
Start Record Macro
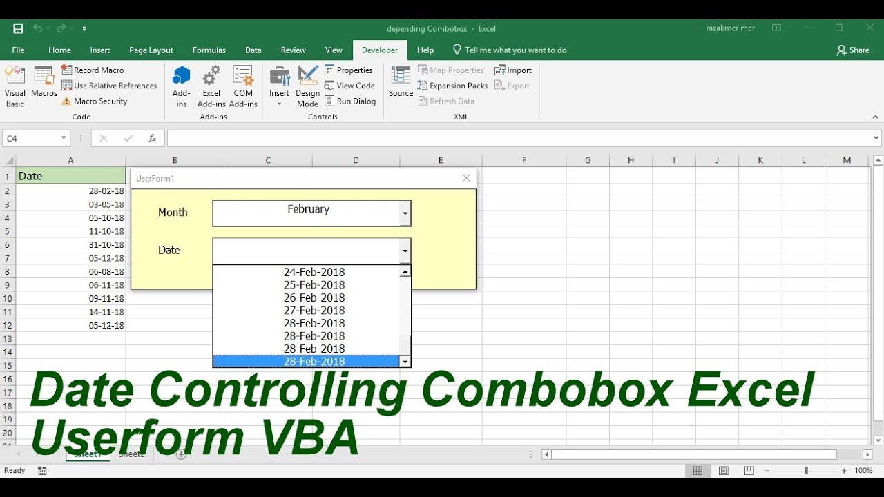coord(93,70)
